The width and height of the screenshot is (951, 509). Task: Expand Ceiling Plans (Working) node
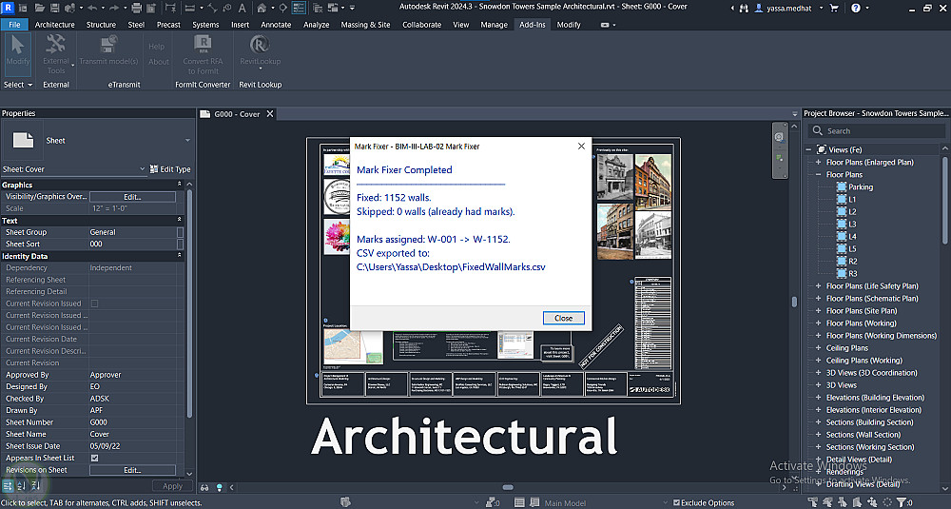[818, 361]
